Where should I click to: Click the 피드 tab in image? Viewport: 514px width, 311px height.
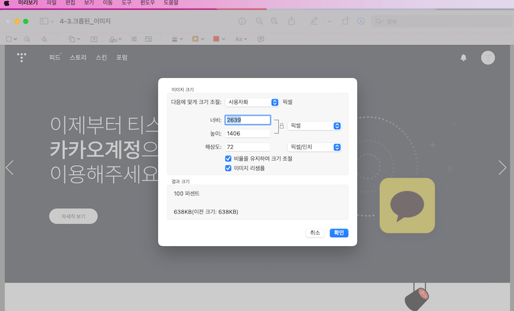55,57
